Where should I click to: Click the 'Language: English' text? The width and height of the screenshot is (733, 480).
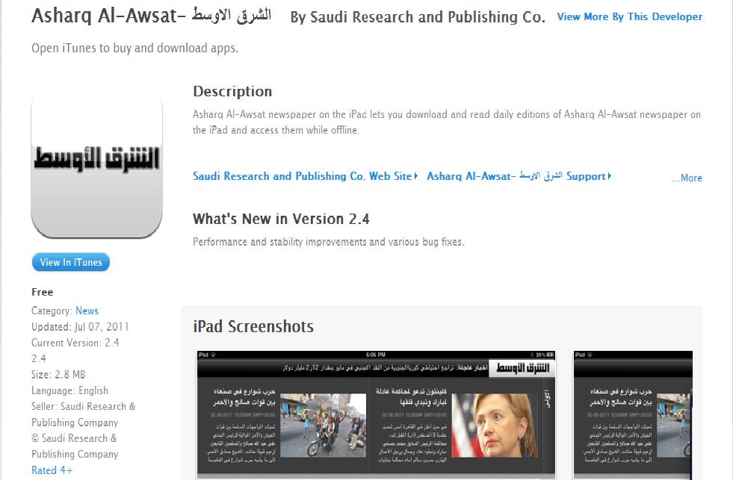tap(69, 390)
